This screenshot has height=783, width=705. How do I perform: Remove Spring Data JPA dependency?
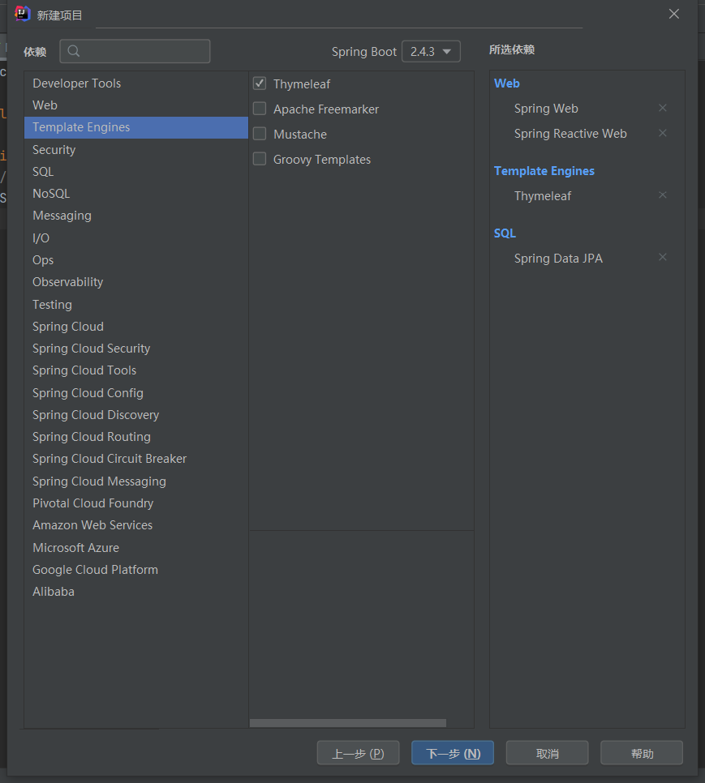tap(663, 258)
